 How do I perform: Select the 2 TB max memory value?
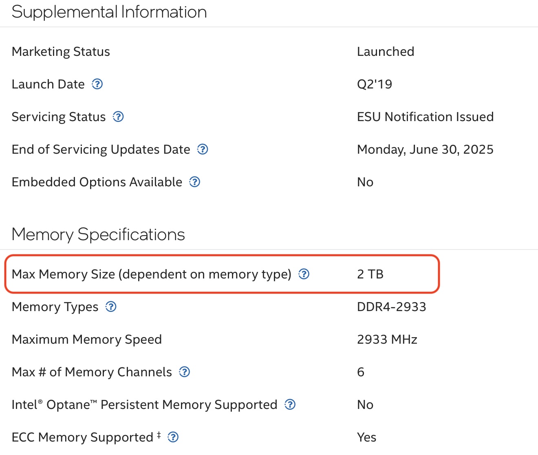370,274
